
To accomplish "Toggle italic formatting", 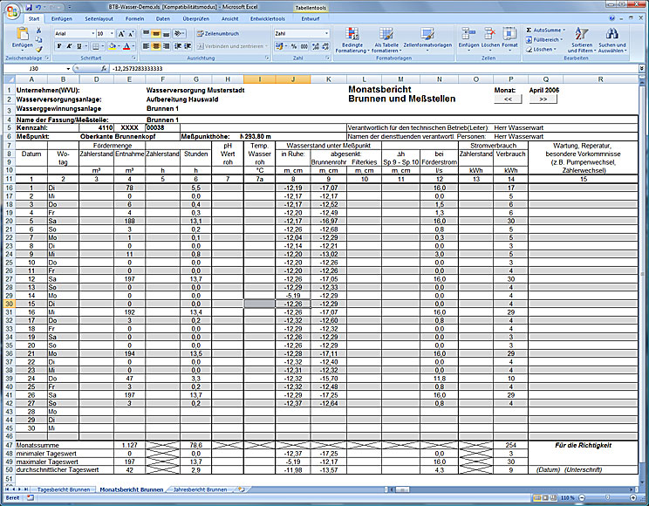I will 69,46.
